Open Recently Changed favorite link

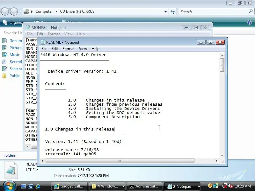[x=16, y=62]
